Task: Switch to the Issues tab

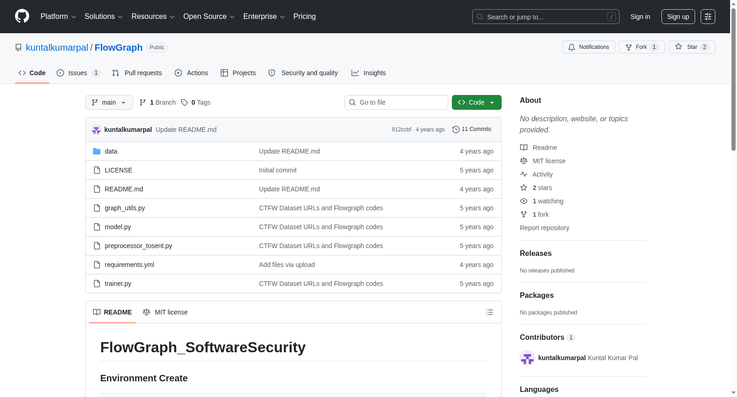Action: pos(78,73)
